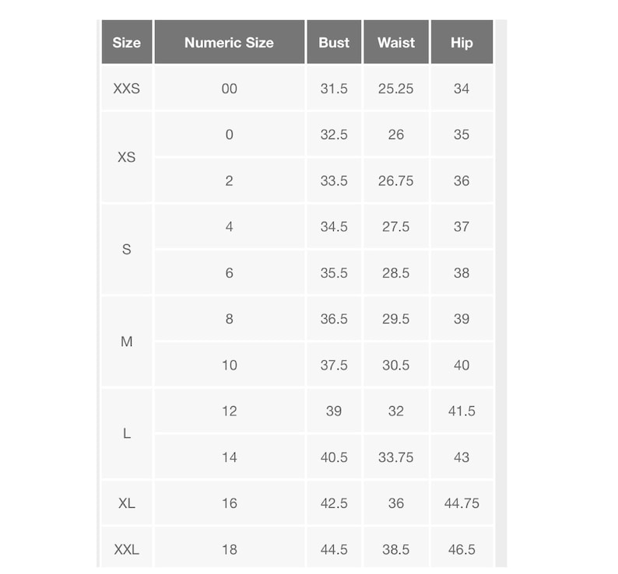Click the Size column header

127,42
